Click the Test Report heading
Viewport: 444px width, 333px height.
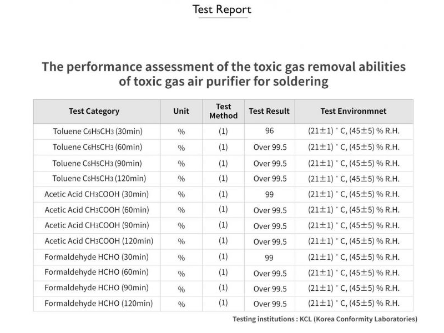click(x=221, y=9)
